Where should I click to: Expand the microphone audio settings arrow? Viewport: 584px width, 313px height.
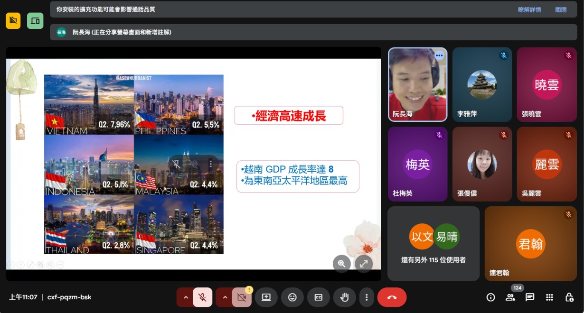click(x=186, y=297)
